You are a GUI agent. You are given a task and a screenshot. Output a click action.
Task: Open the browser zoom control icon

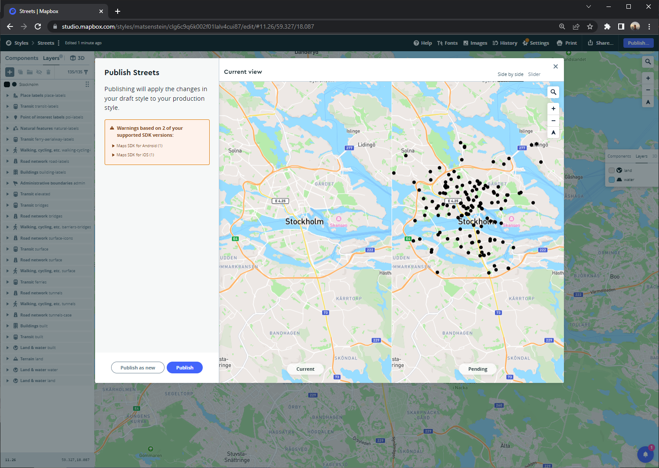click(562, 26)
